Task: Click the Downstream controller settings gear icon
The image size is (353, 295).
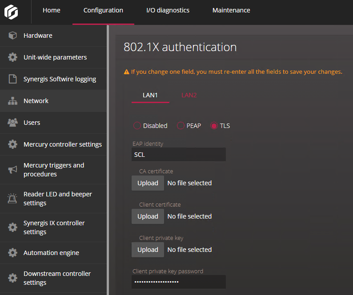Action: pos(12,278)
